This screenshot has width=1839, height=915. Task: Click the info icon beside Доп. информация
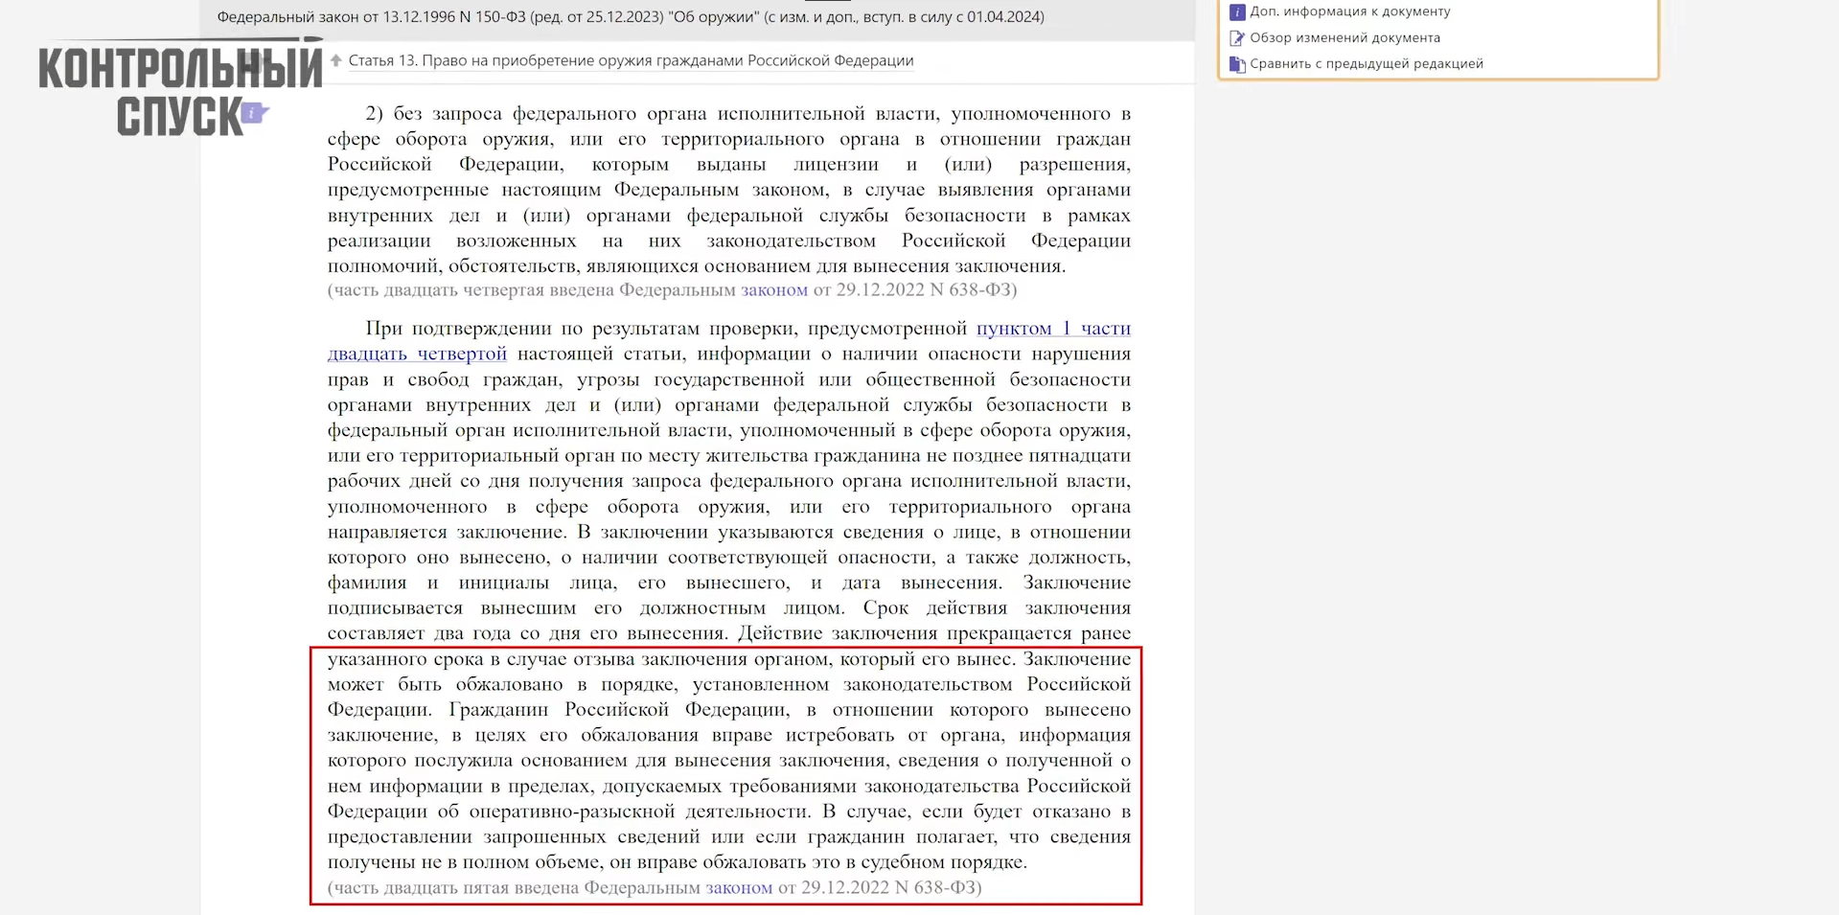[1237, 11]
